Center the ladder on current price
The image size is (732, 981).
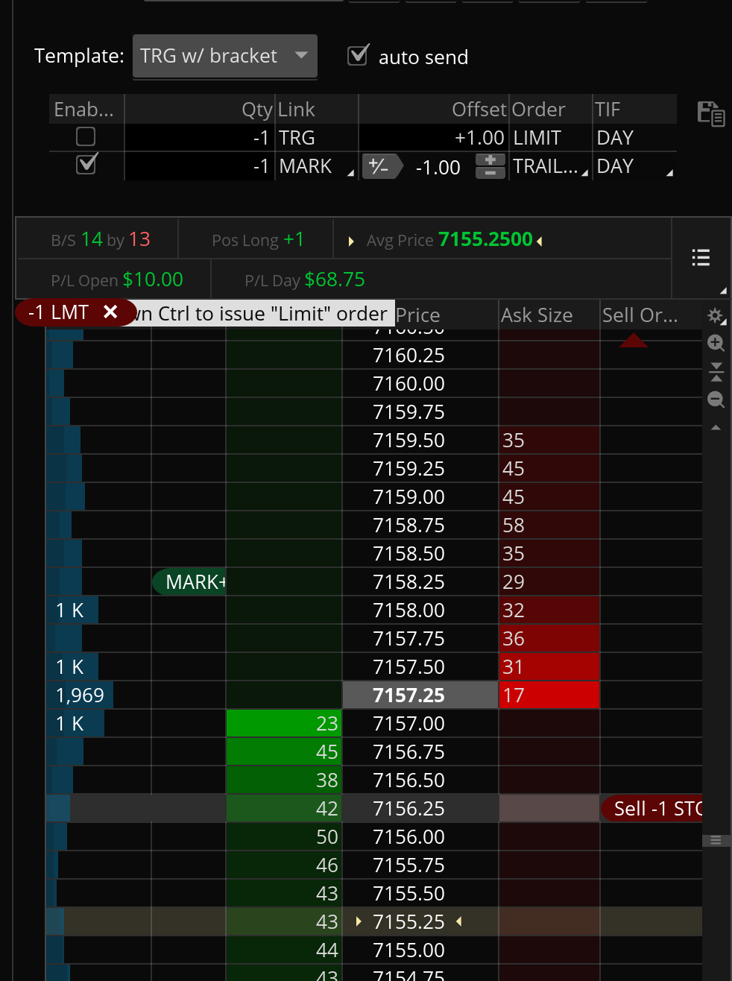[716, 371]
